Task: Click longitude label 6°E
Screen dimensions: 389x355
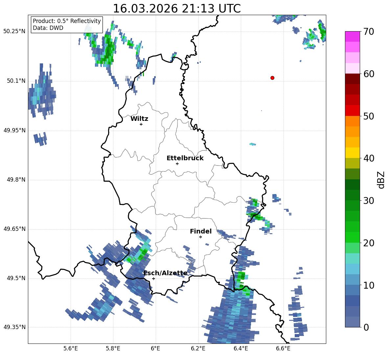Action: coord(155,348)
